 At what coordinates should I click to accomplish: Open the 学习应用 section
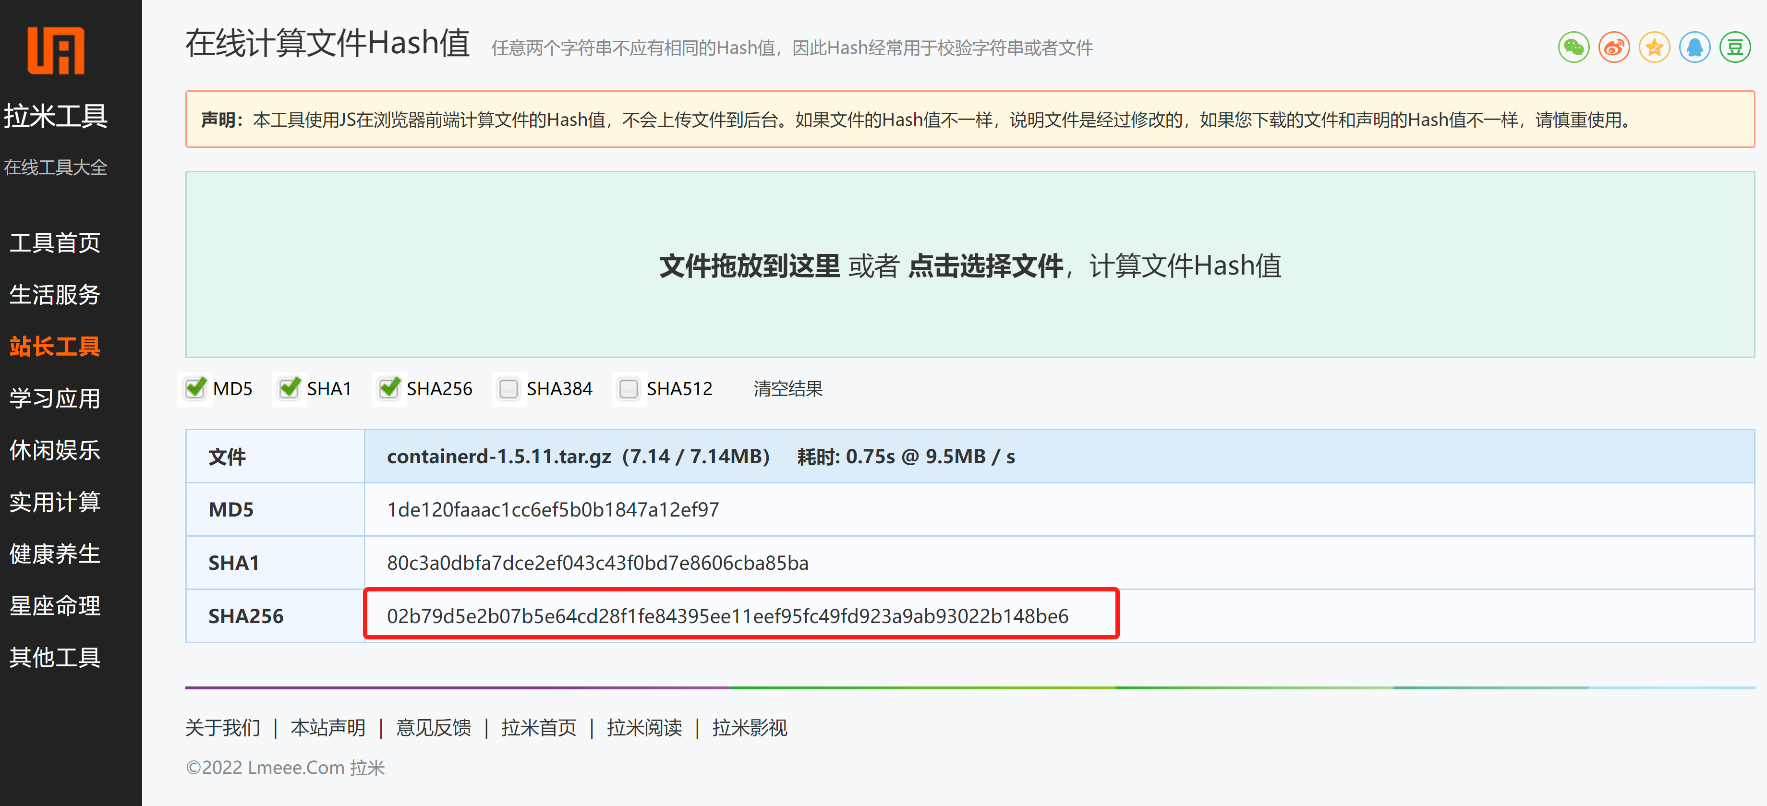coord(55,398)
